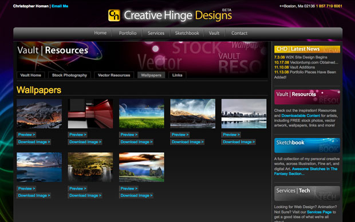This screenshot has height=222, width=355.
Task: Switch to the Vault Home tab
Action: 30,75
